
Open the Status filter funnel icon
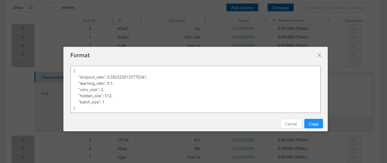coord(274,21)
